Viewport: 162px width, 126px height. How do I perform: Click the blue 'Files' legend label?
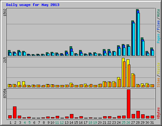158,25
